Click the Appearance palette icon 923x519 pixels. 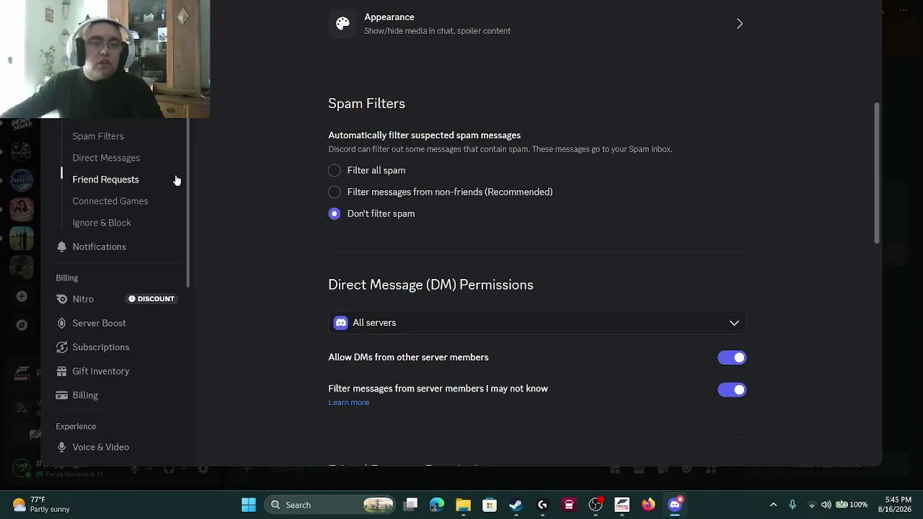click(343, 23)
